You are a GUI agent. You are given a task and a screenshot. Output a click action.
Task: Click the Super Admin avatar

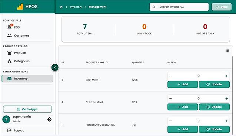tap(6, 119)
